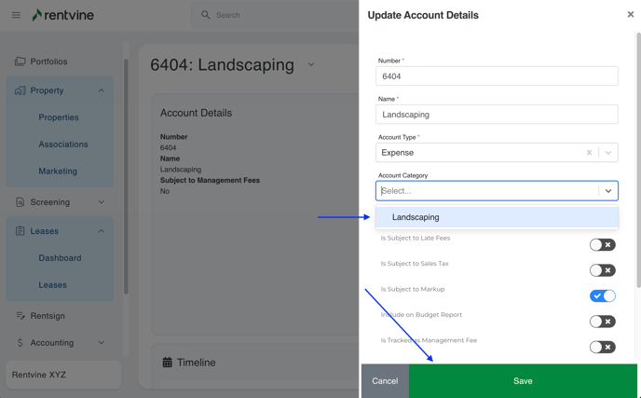Image resolution: width=641 pixels, height=398 pixels.
Task: Collapse the Property sidebar section
Action: pos(102,90)
